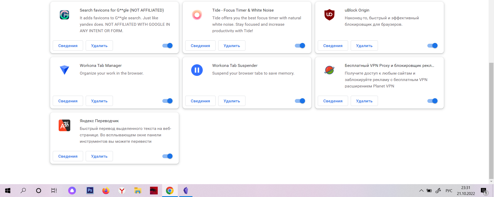Open Task View in taskbar

(x=54, y=191)
